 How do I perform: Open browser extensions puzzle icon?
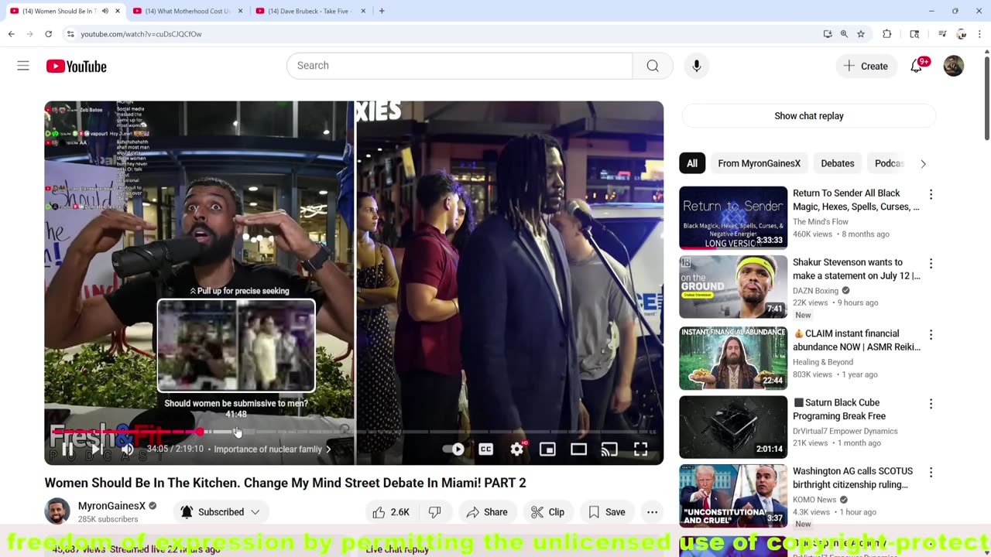point(887,34)
